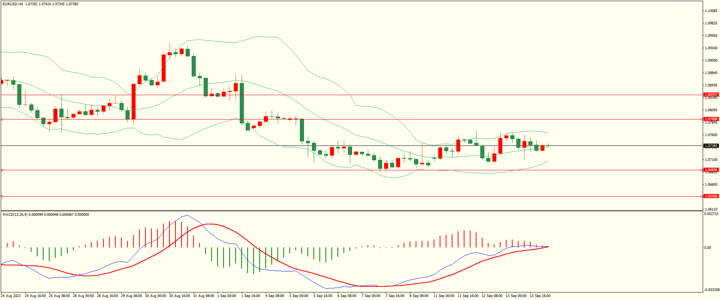Click the 7 Sep 00:00 time label
This screenshot has height=300, width=720.
tap(371, 296)
